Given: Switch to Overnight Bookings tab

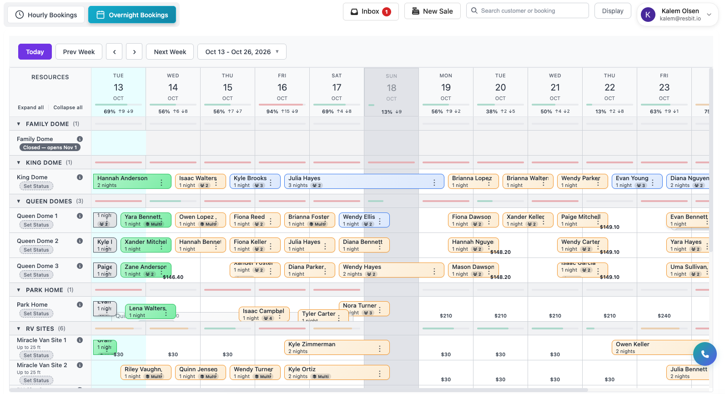Looking at the screenshot, I should tap(132, 15).
